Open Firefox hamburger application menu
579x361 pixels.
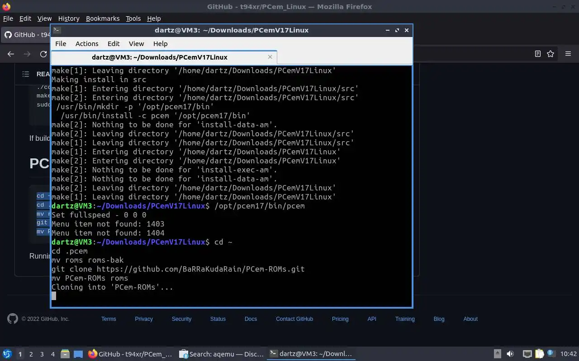pyautogui.click(x=568, y=54)
